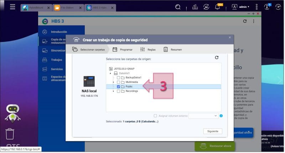Go to next desktop page arrow
The width and height of the screenshot is (285, 153).
[279, 80]
